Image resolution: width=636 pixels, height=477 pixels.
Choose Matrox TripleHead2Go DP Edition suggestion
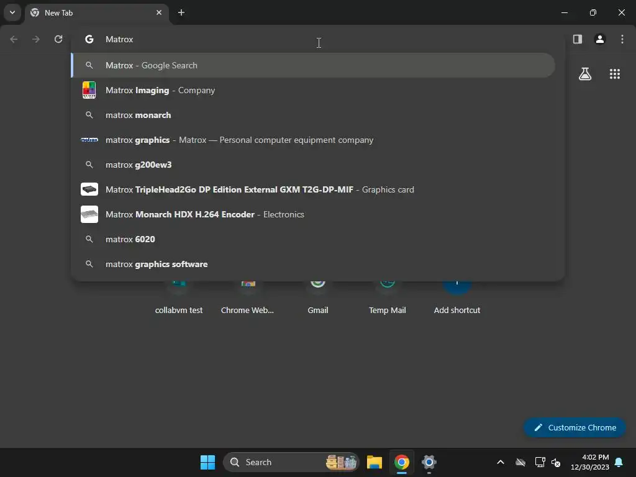coord(313,189)
